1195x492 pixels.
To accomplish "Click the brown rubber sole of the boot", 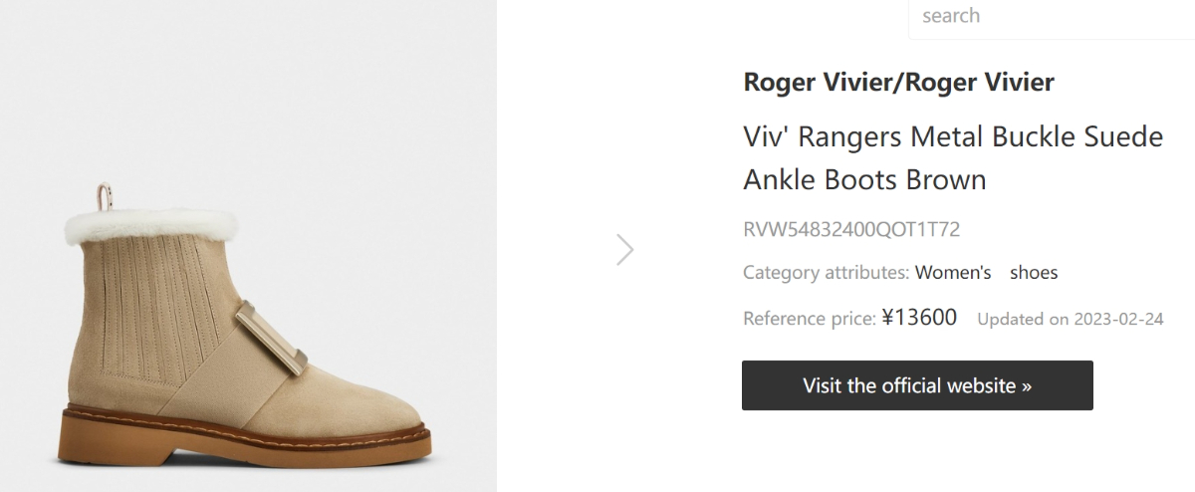I will [249, 441].
